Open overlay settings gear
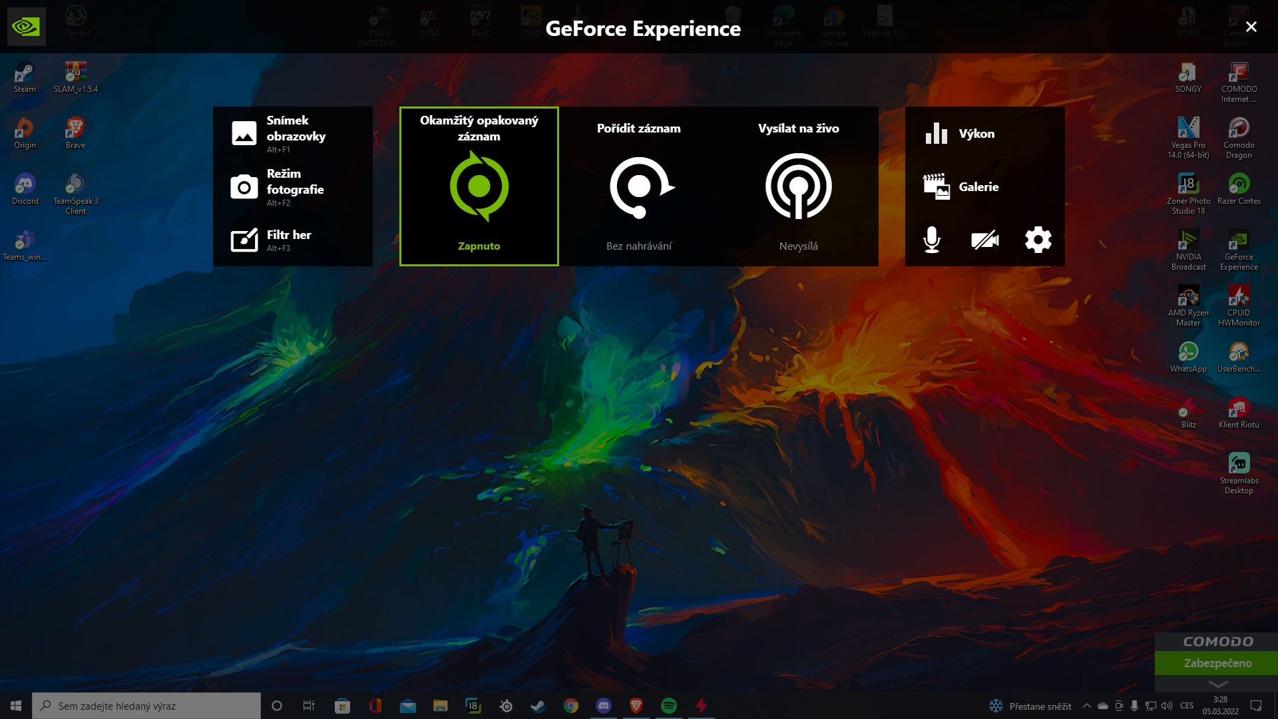 pyautogui.click(x=1038, y=240)
